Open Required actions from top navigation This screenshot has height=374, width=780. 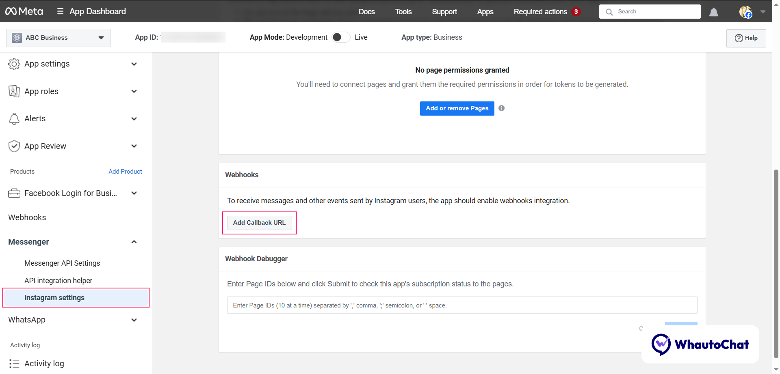click(x=540, y=12)
